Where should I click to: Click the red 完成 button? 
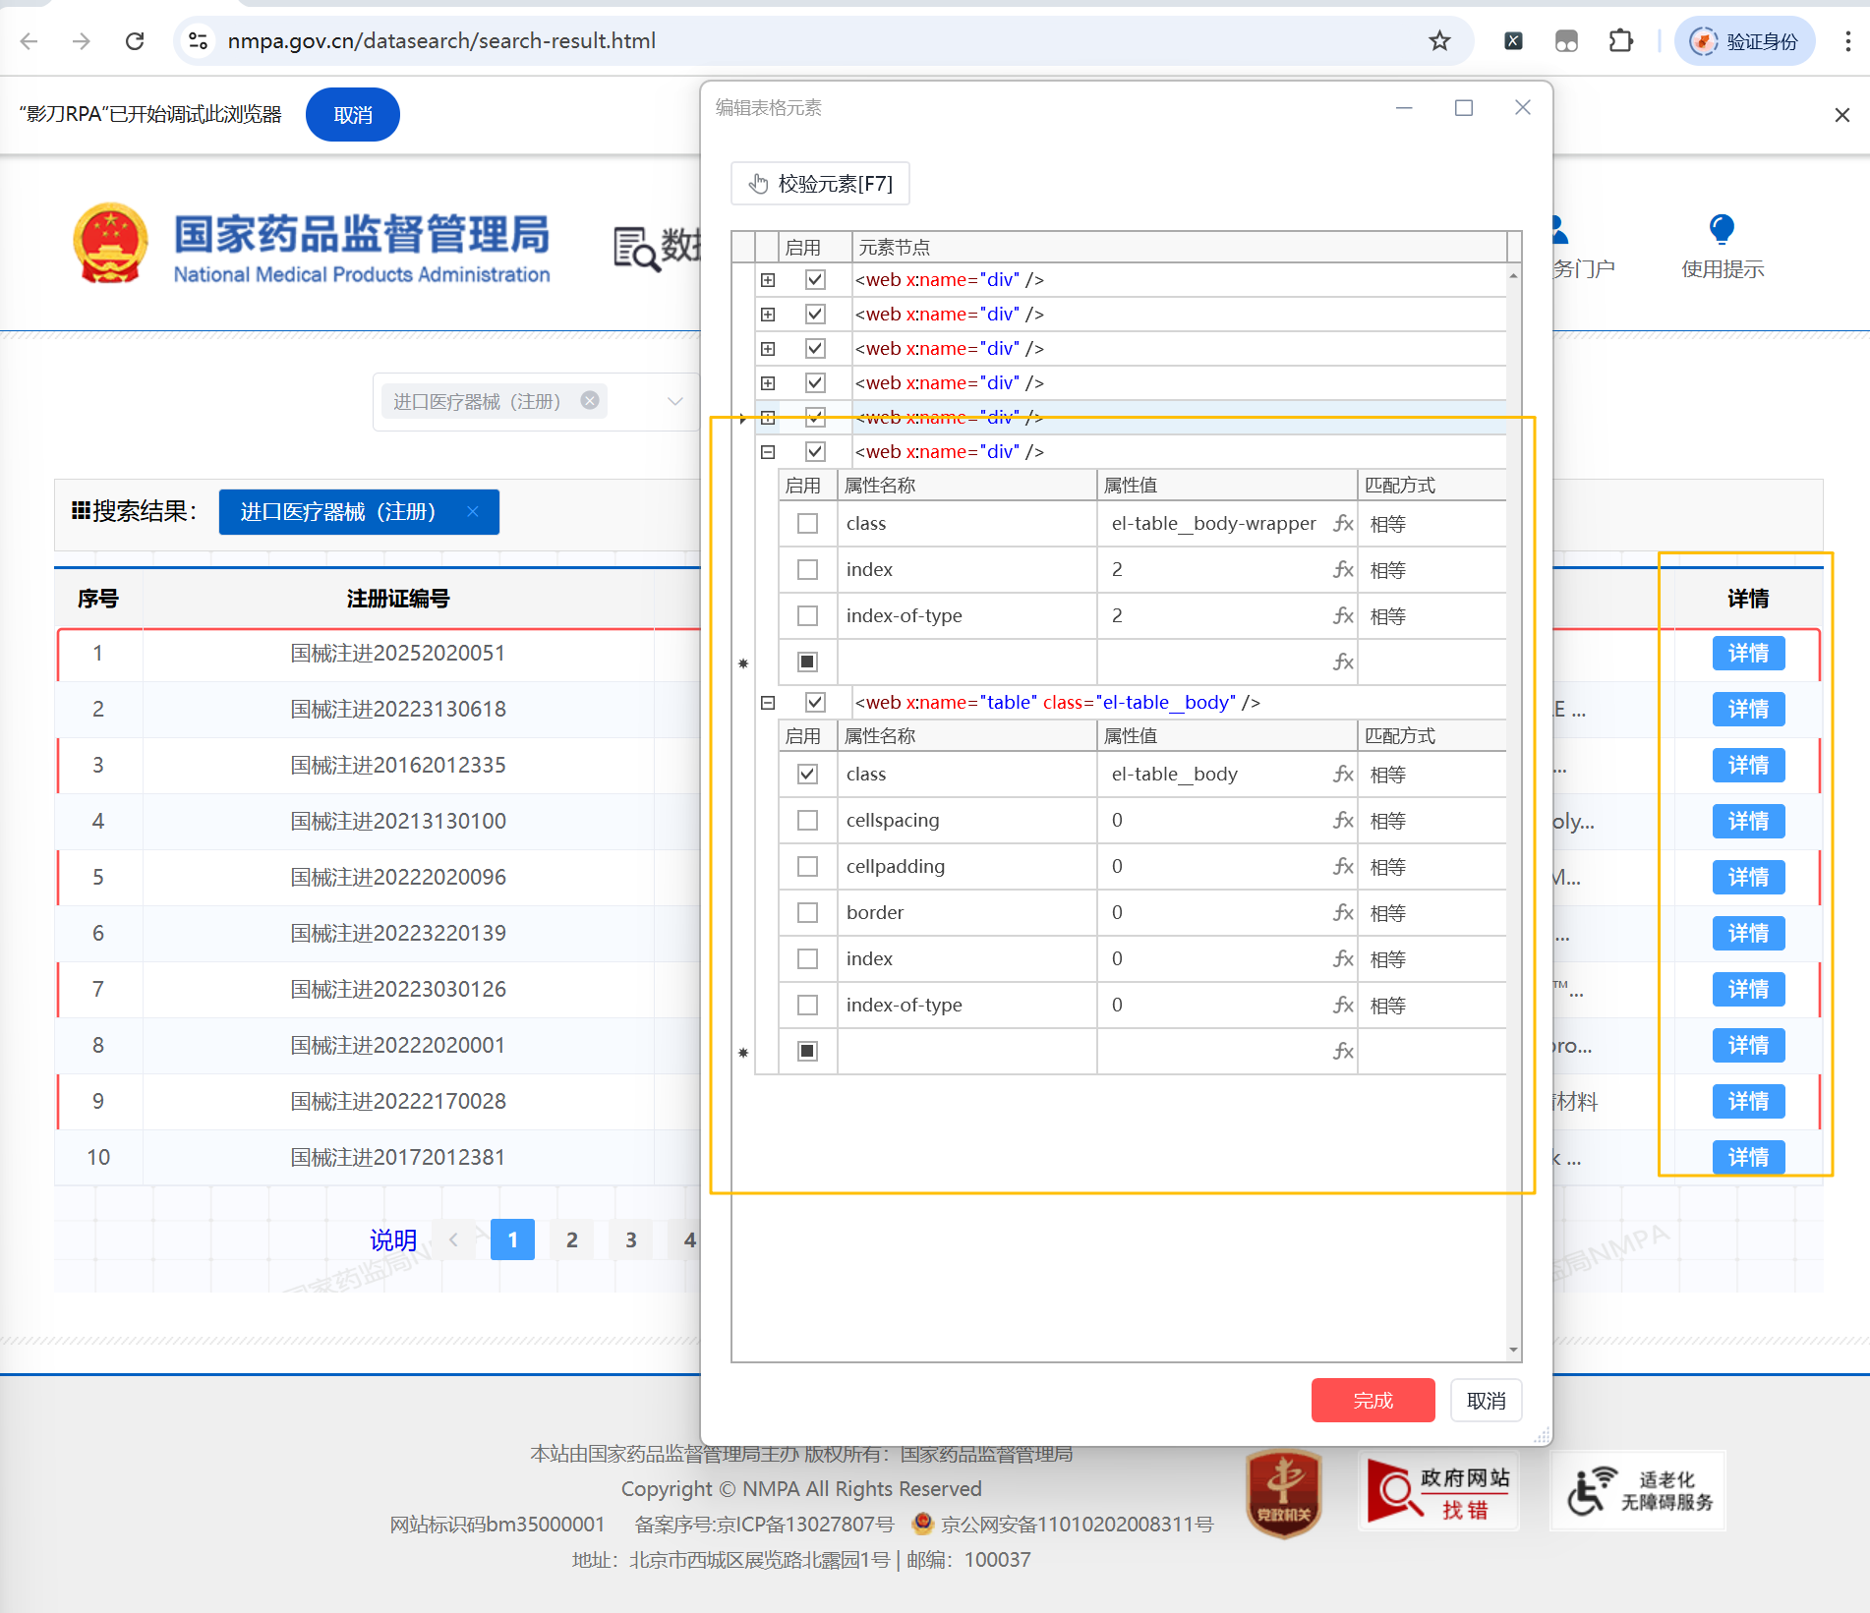pos(1373,1401)
